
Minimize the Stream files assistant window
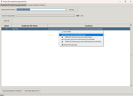pyautogui.click(x=120, y=2)
